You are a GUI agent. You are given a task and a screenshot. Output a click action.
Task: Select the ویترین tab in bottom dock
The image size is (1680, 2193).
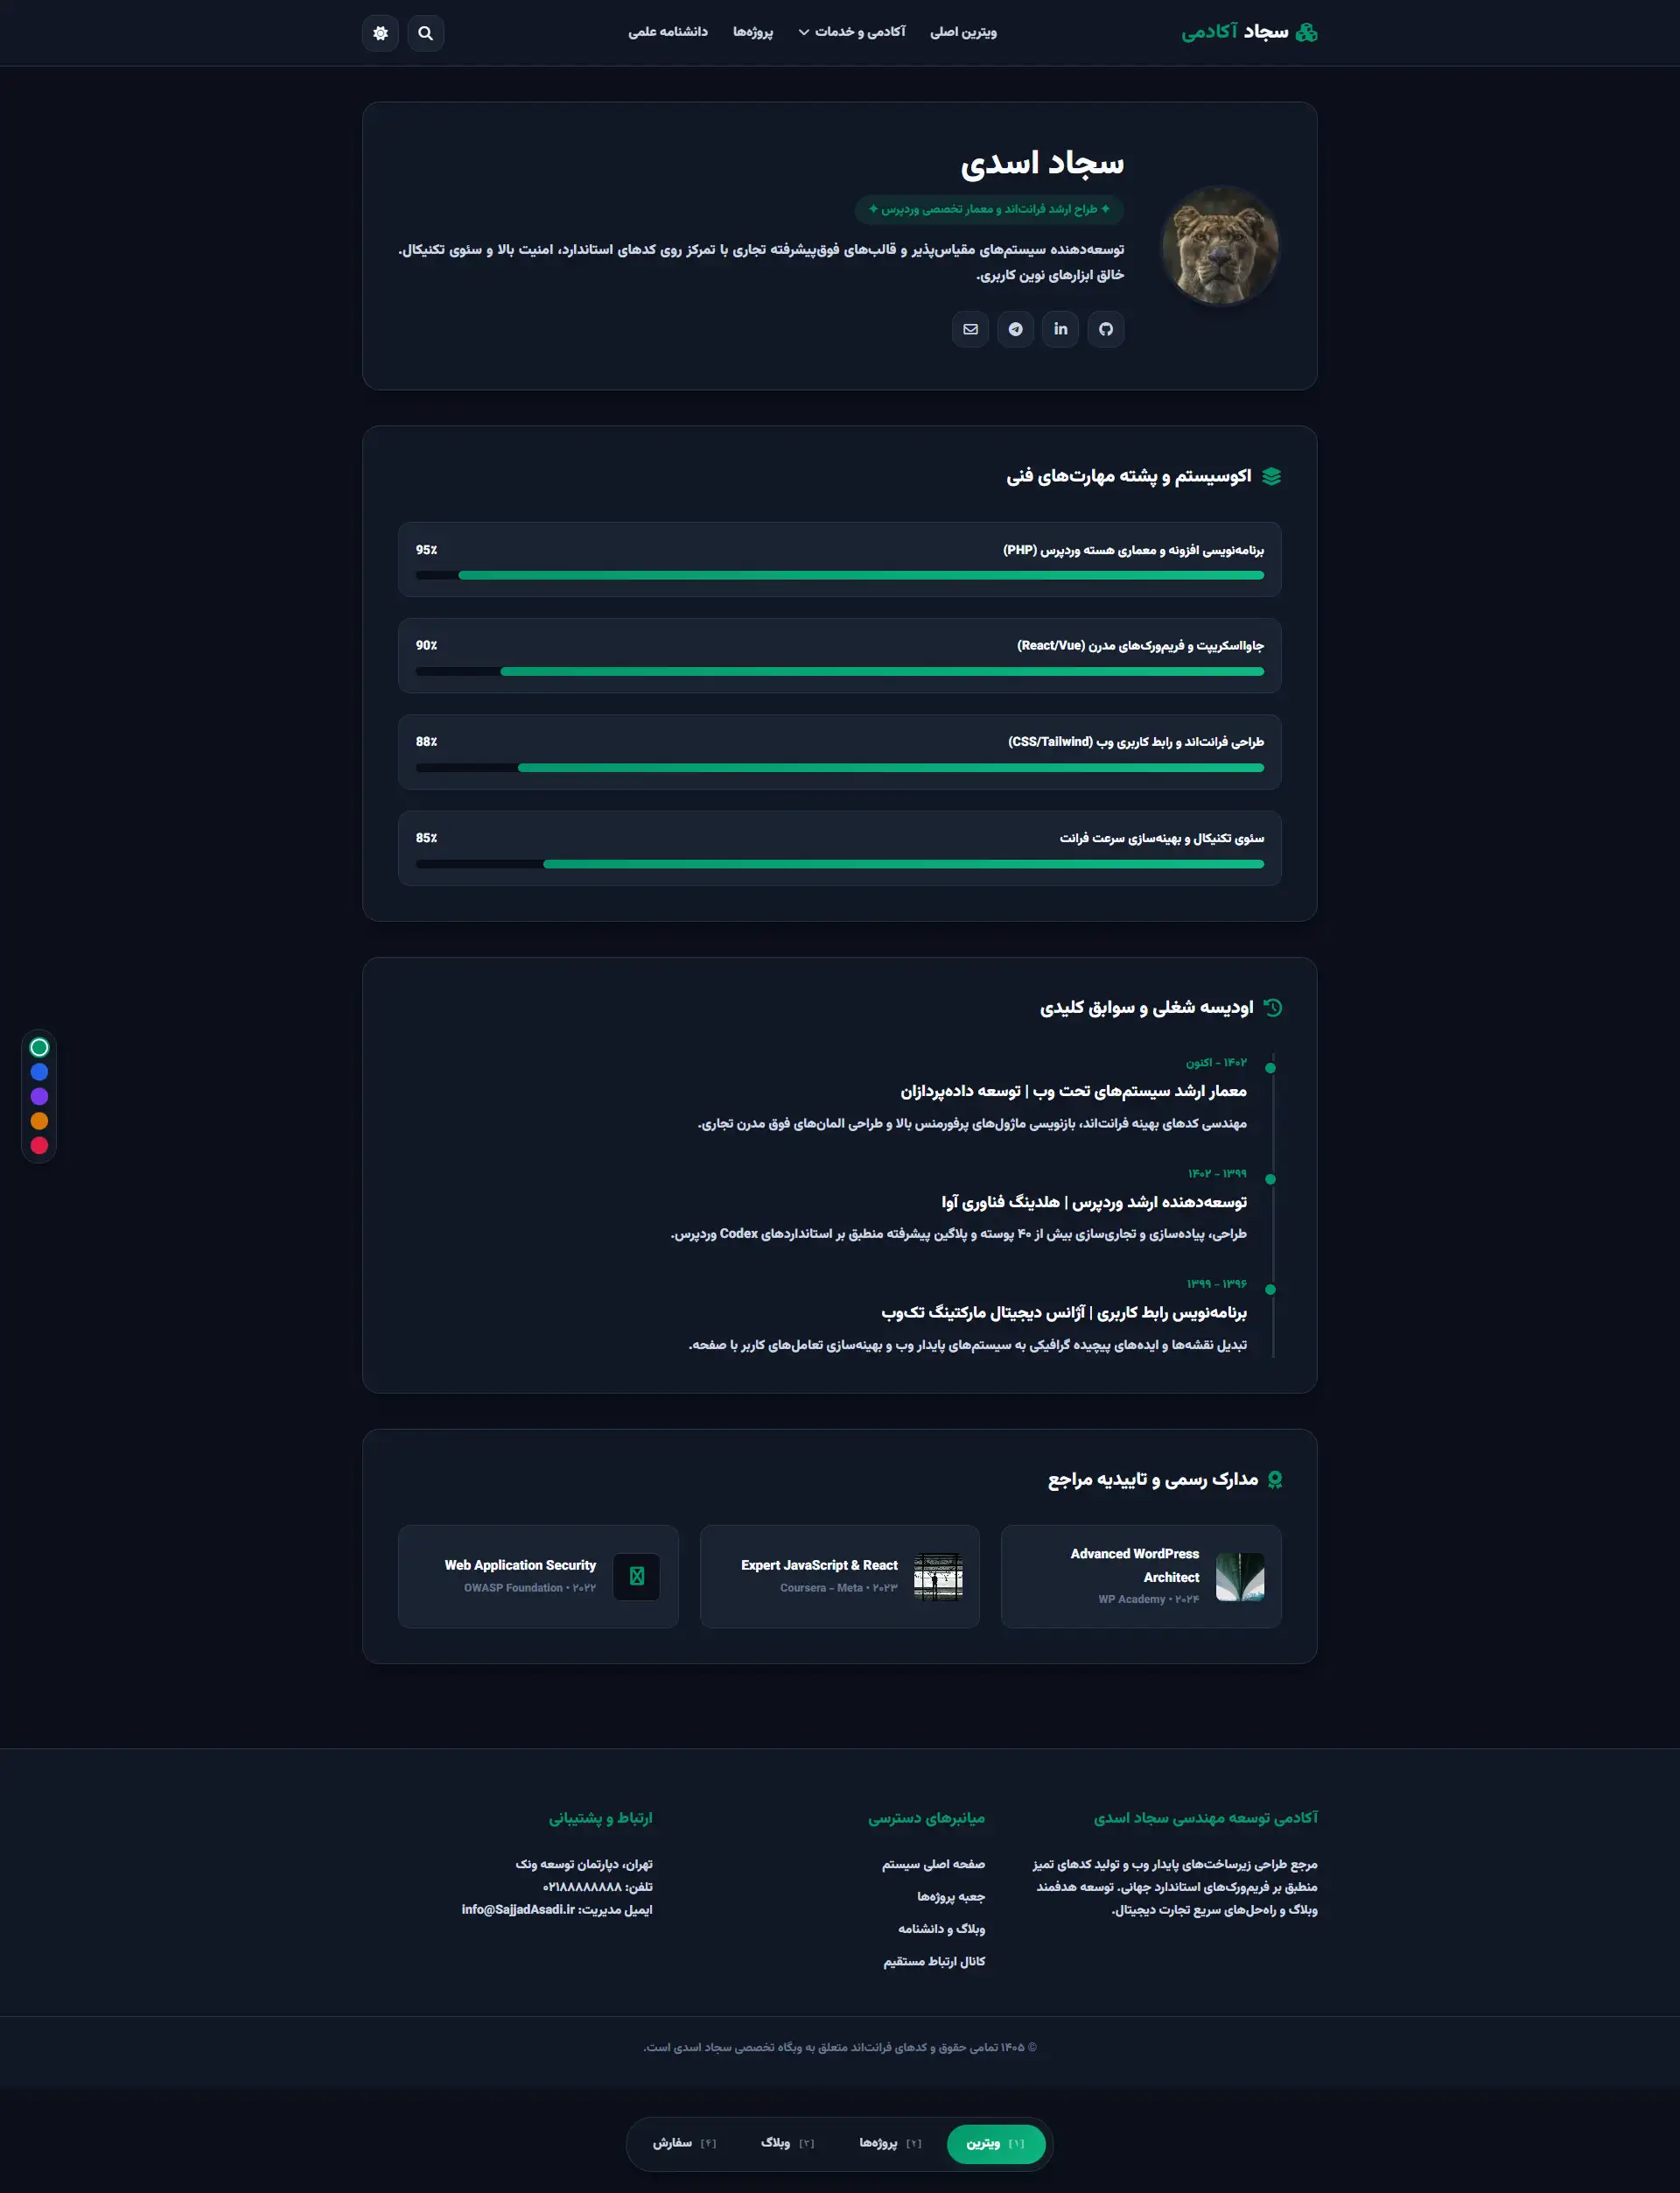coord(996,2143)
